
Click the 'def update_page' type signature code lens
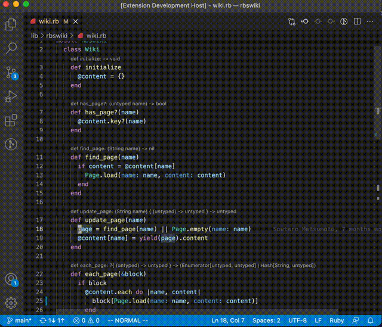pyautogui.click(x=153, y=211)
